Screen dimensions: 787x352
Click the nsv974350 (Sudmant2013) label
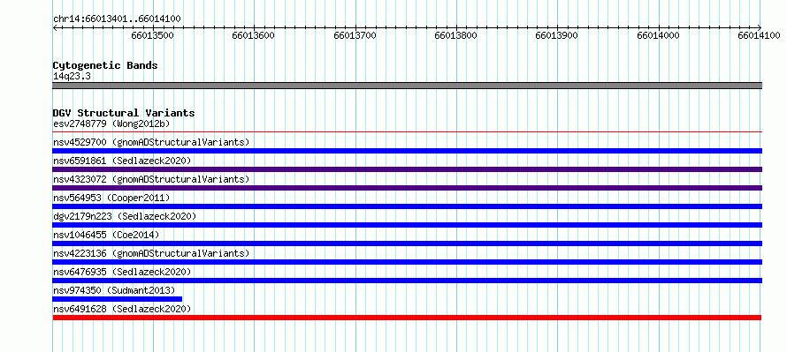(x=114, y=290)
